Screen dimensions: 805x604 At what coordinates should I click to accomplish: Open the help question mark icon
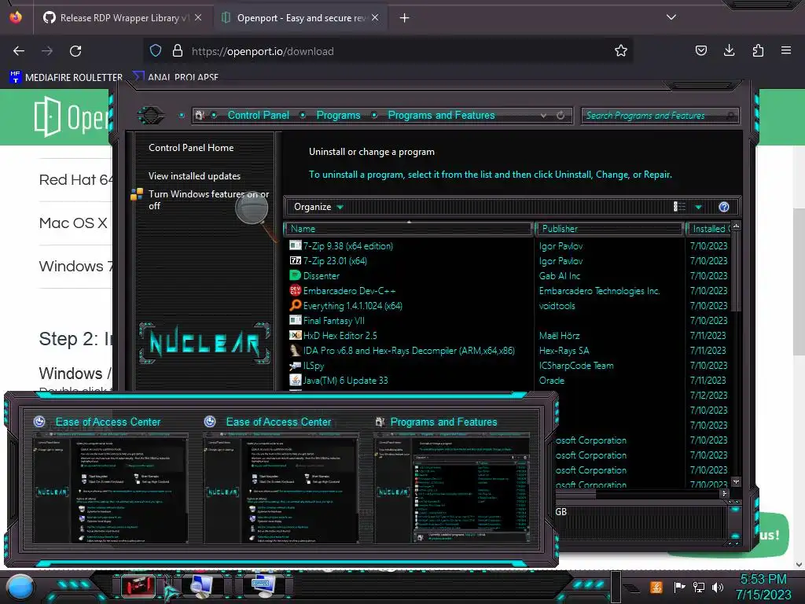[724, 207]
